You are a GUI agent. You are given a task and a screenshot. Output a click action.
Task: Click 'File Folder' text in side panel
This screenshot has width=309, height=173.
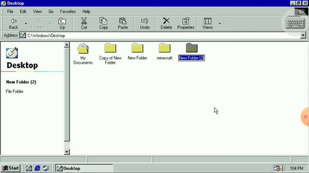click(14, 91)
